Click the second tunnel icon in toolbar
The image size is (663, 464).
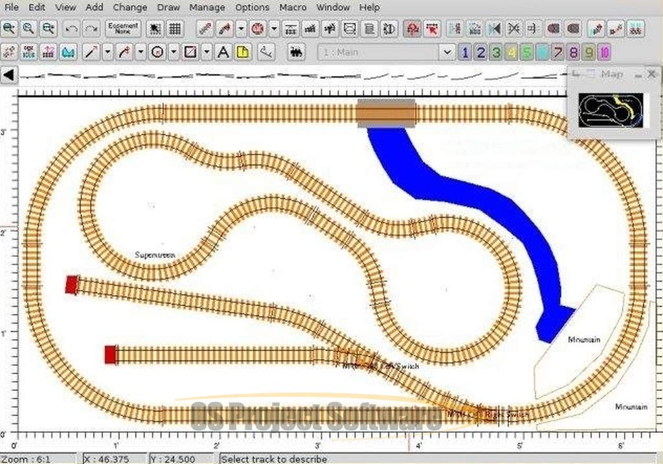click(x=574, y=28)
